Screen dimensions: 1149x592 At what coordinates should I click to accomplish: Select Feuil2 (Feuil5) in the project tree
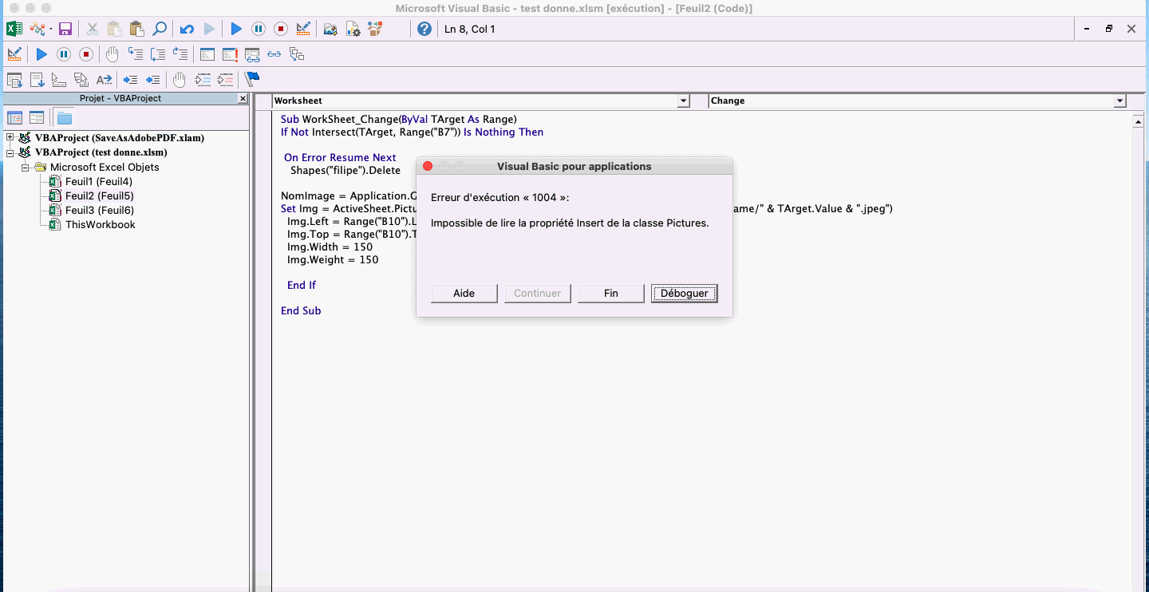[x=100, y=196]
